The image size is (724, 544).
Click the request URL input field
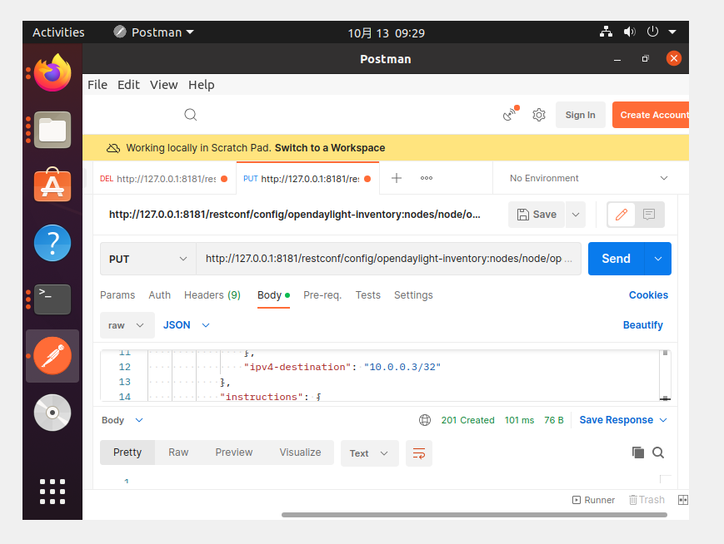(388, 259)
